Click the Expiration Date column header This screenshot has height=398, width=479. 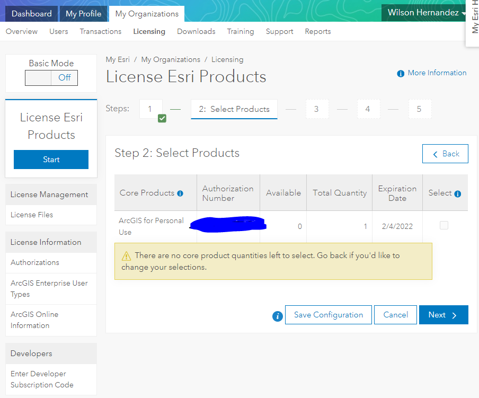point(397,193)
